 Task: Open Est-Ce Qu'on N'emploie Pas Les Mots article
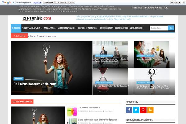[153, 87]
